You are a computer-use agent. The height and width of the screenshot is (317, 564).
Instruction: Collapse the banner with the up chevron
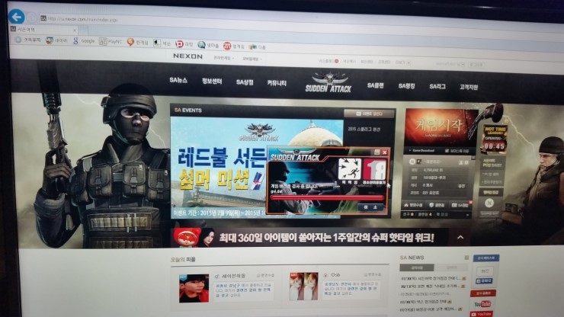click(460, 237)
